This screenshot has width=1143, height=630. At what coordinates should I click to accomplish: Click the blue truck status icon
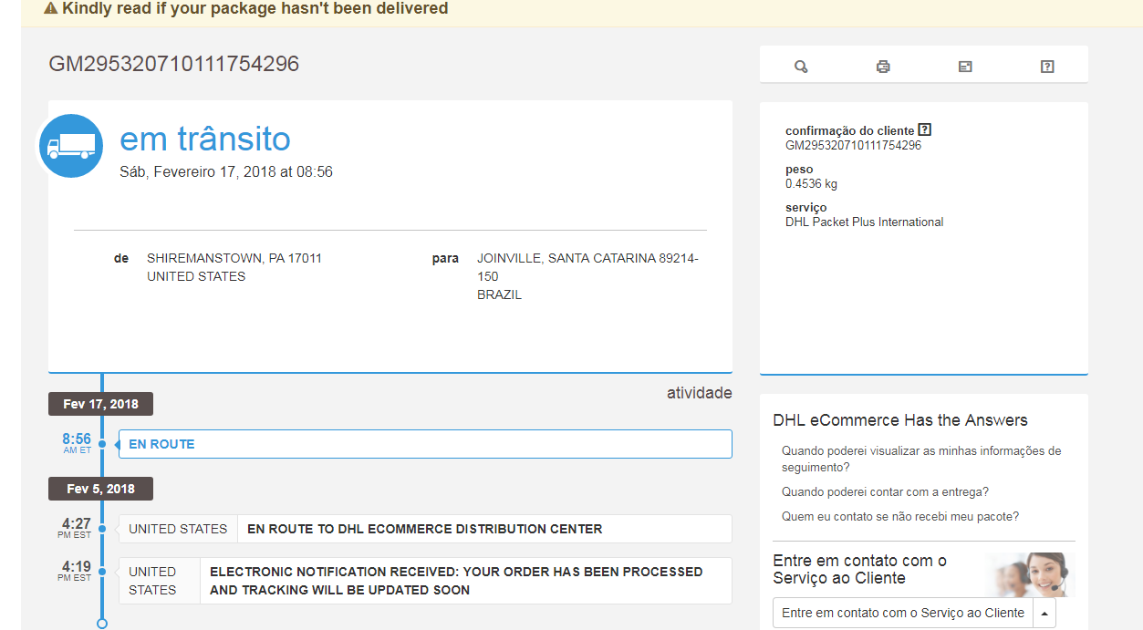(x=71, y=146)
